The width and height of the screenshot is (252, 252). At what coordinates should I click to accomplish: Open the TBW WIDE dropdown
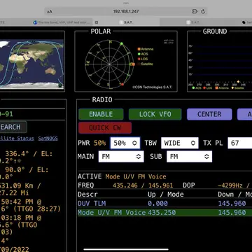coord(180,143)
